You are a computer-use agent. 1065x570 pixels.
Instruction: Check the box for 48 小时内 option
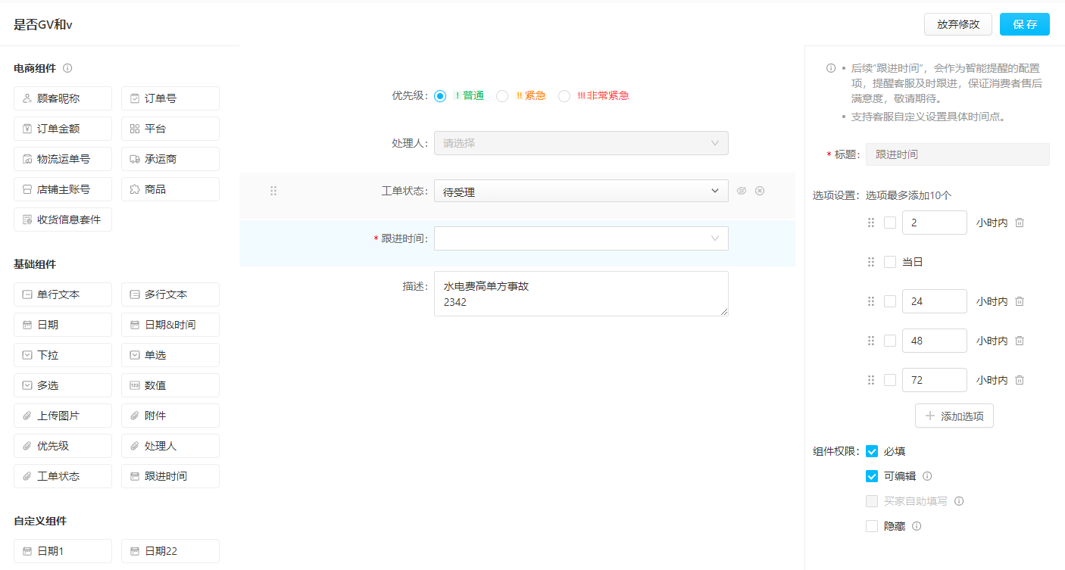(890, 341)
